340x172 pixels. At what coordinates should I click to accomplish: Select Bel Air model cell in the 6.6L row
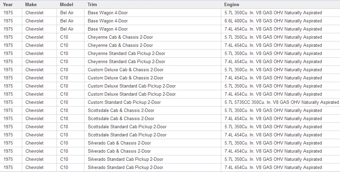coord(70,21)
